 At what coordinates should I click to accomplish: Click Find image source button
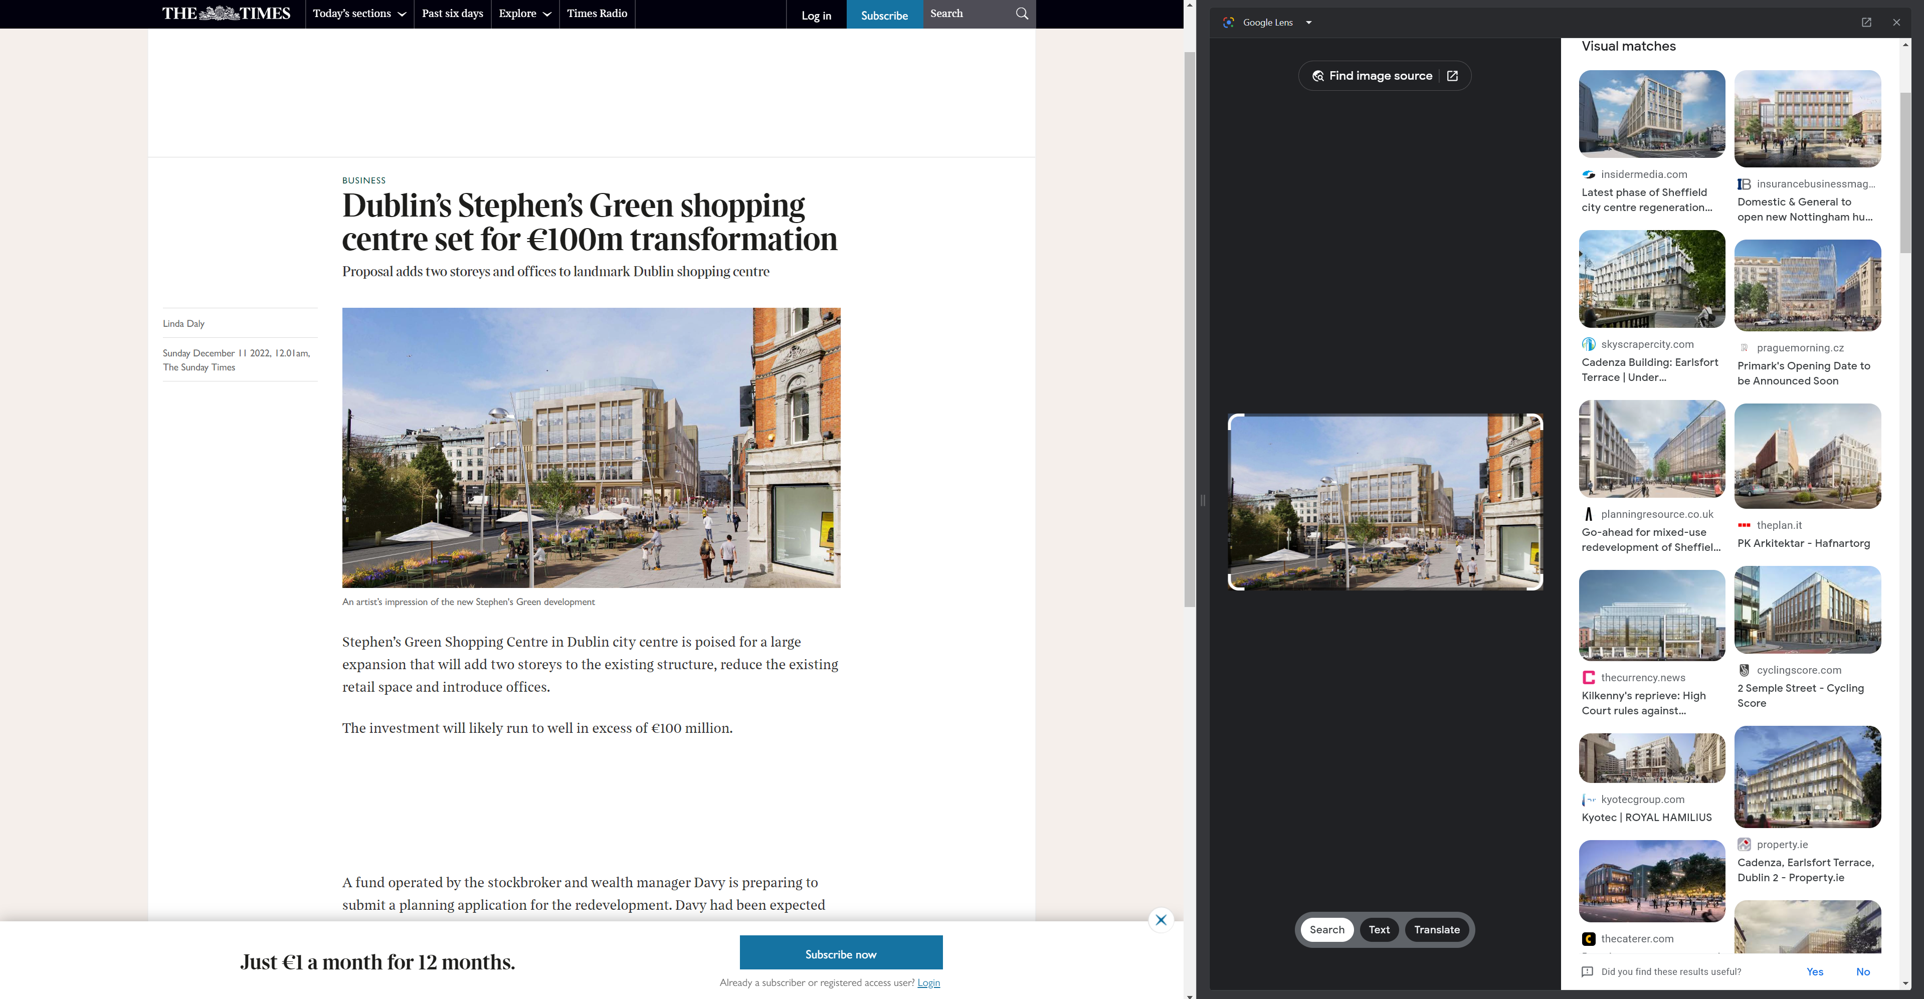pyautogui.click(x=1372, y=76)
